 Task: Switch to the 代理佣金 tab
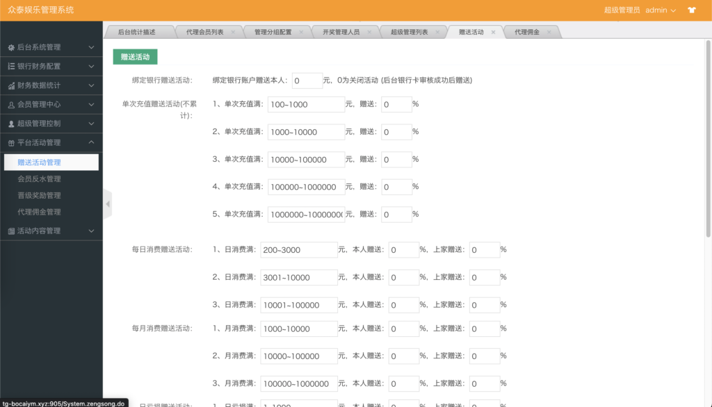(527, 32)
